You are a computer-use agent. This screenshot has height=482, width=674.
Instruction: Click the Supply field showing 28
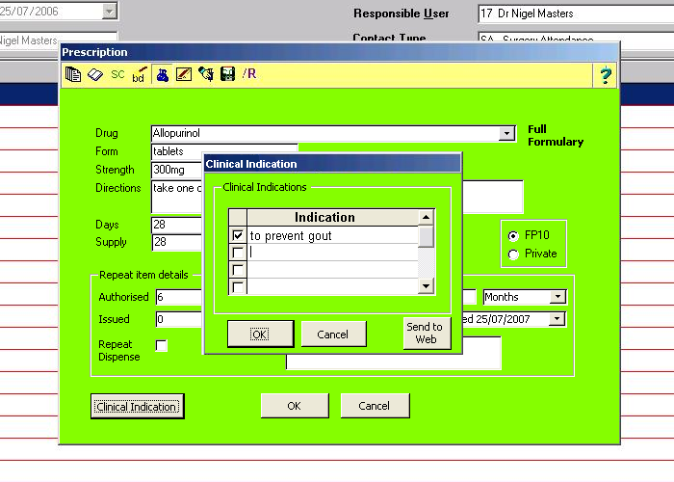tap(176, 242)
